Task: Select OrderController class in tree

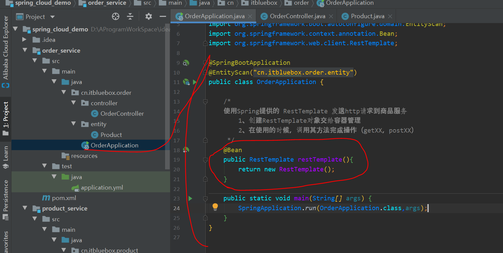Action: [122, 114]
